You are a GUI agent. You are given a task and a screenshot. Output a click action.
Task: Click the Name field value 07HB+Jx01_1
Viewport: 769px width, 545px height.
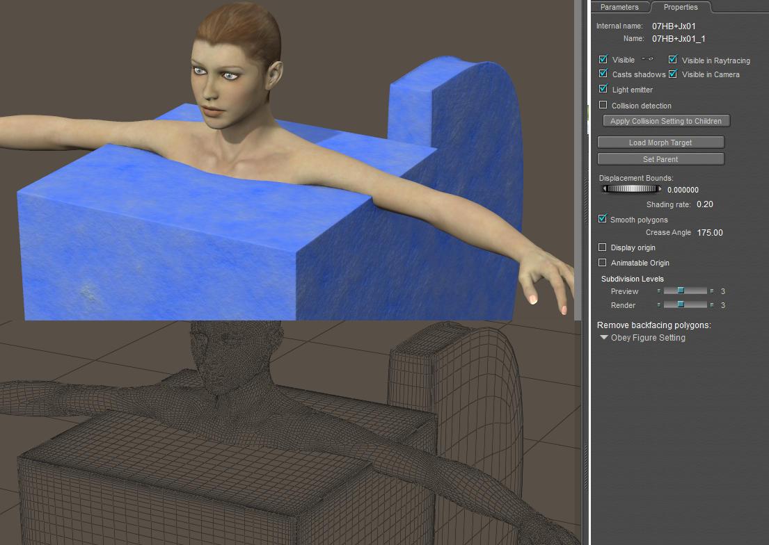679,39
